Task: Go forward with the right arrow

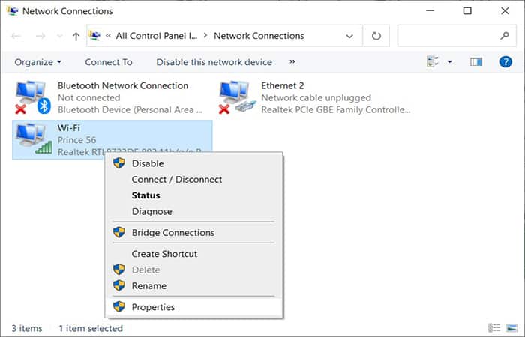Action: pyautogui.click(x=40, y=36)
